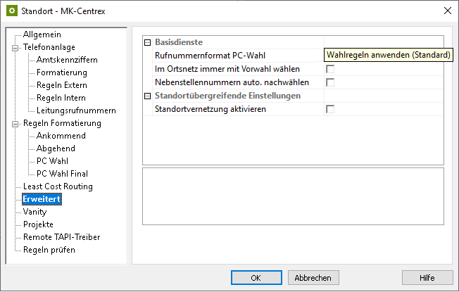The image size is (459, 292).
Task: Close the Standort dialog window
Action: click(x=448, y=10)
